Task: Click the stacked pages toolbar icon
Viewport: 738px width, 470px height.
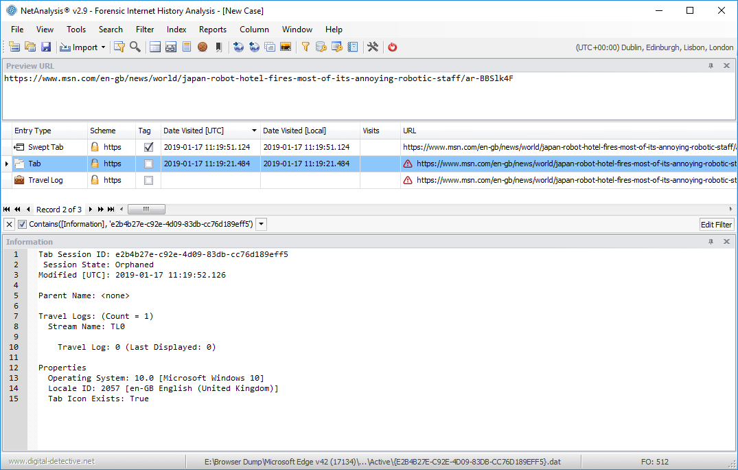Action: click(x=270, y=47)
